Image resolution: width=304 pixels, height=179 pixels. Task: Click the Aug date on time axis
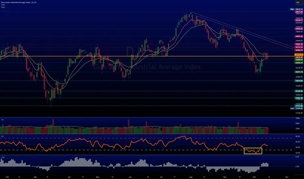[x=191, y=177]
